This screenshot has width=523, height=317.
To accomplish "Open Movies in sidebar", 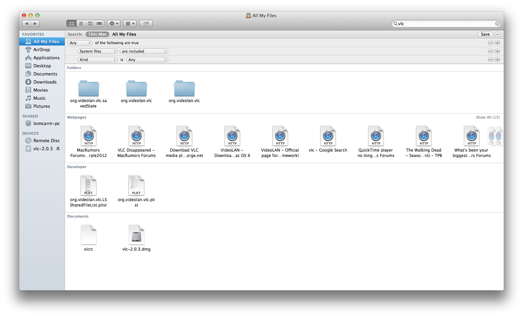I will pyautogui.click(x=42, y=90).
